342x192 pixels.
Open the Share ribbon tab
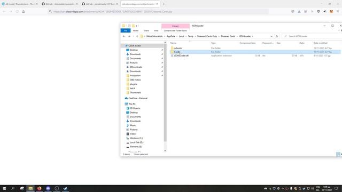point(146,31)
